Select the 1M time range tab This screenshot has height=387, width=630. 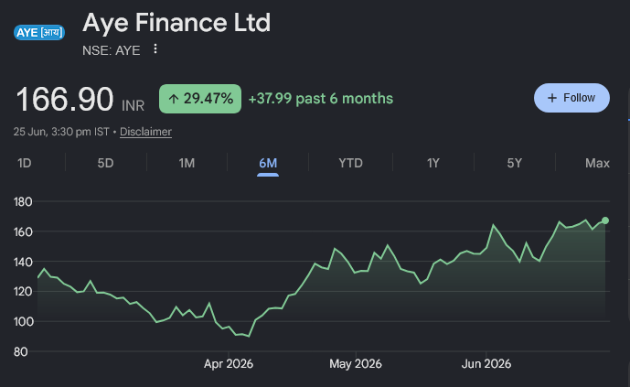click(187, 163)
